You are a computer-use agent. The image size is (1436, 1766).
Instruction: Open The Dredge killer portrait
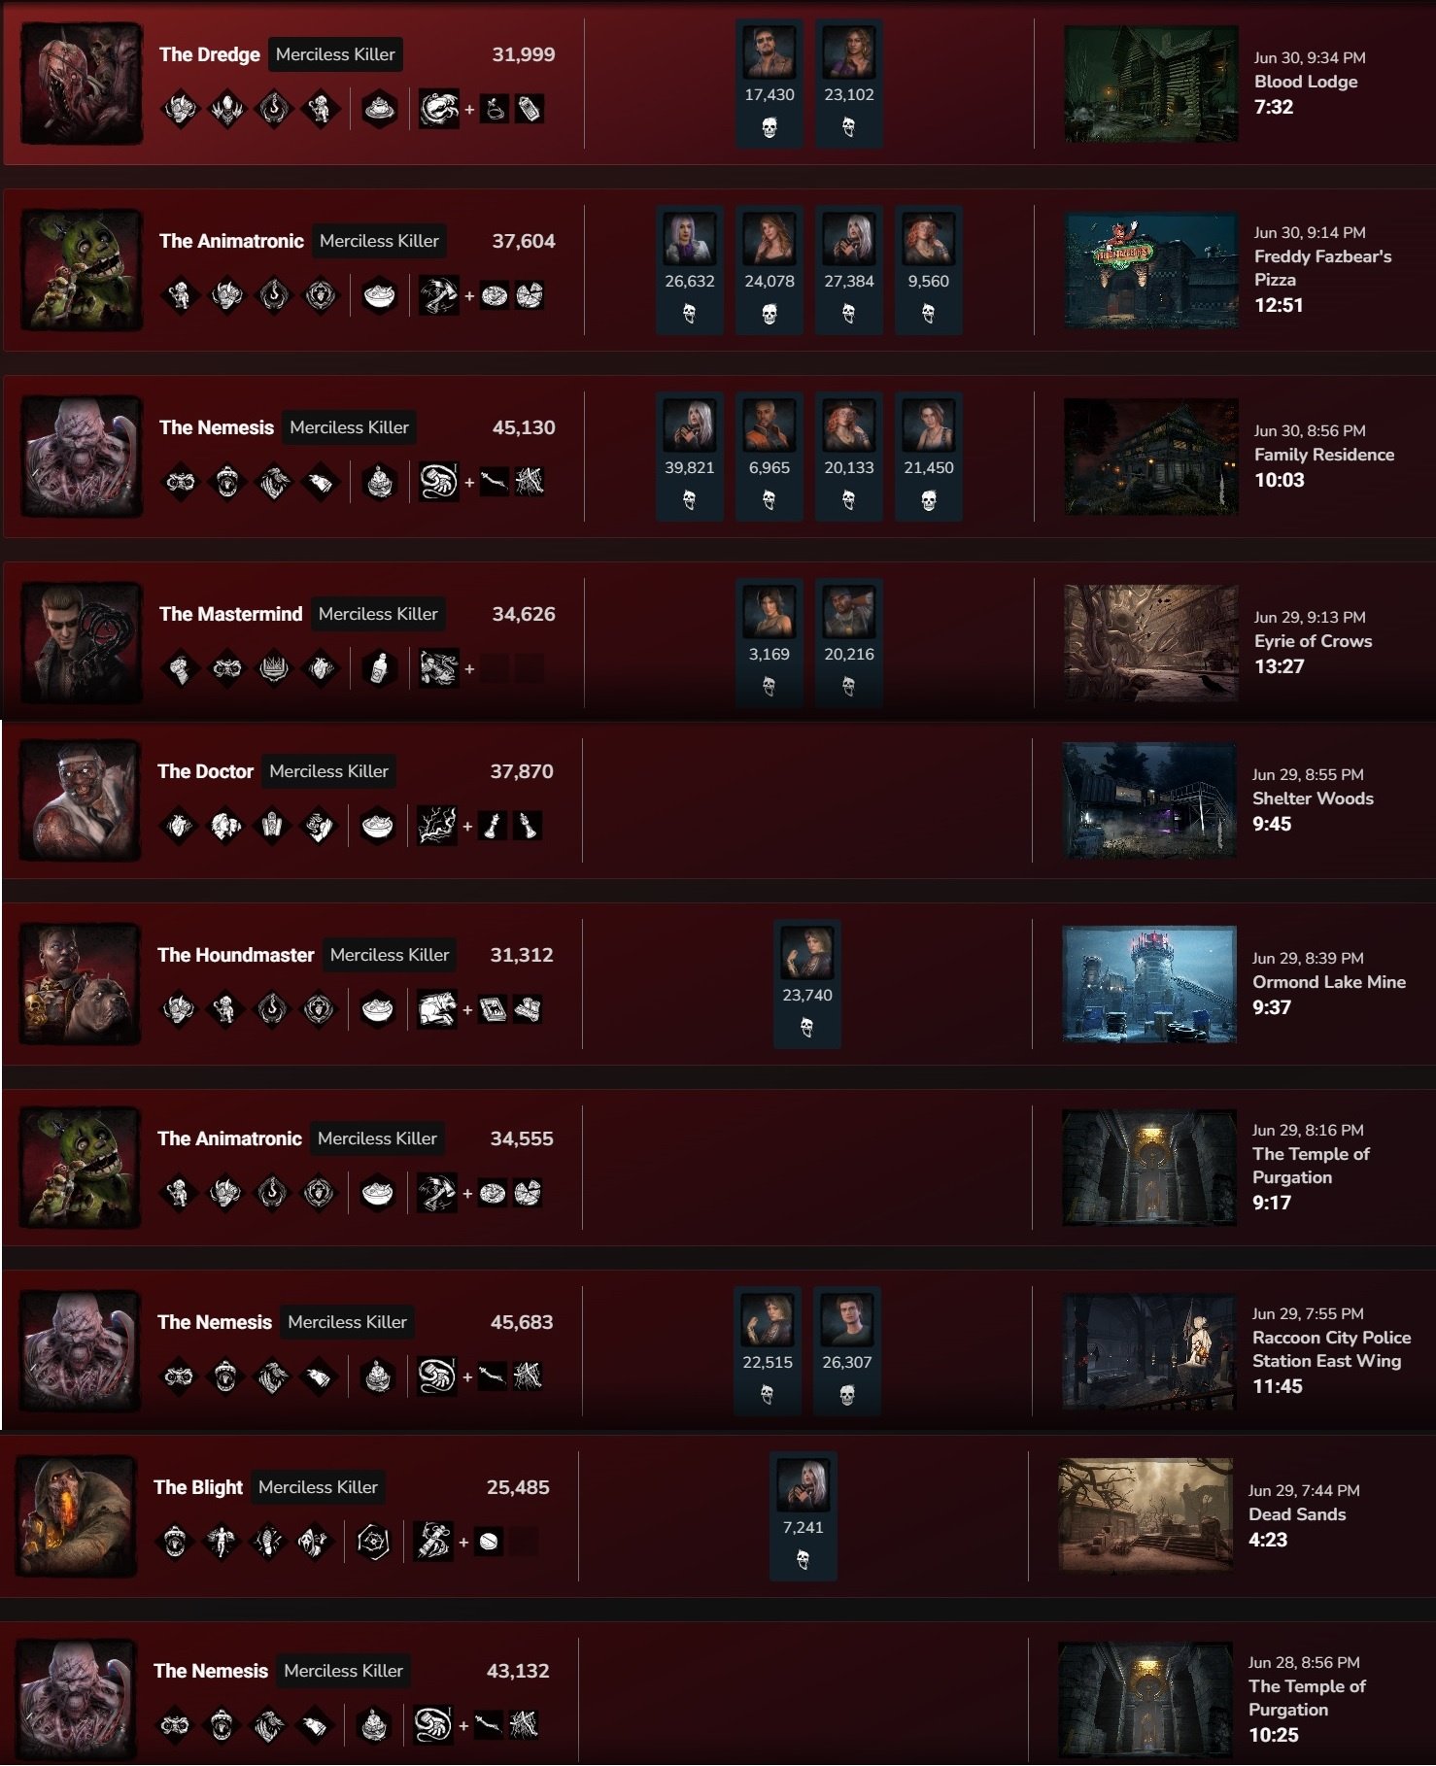(82, 84)
